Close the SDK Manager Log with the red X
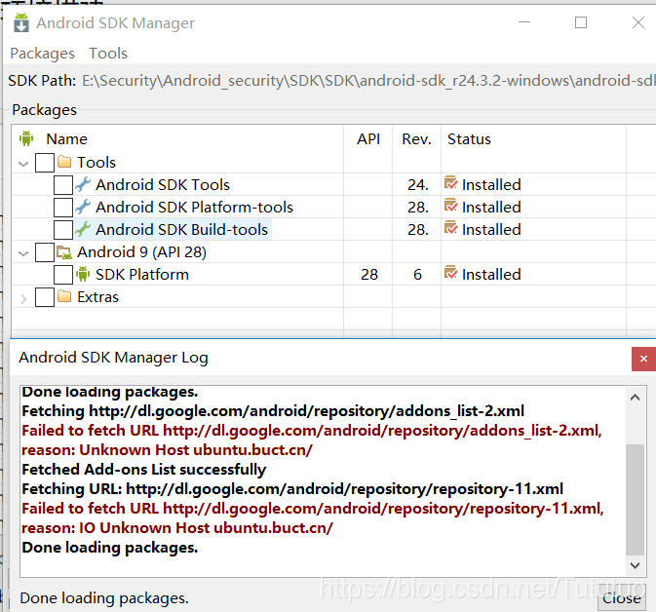Viewport: 656px width, 612px height. click(x=643, y=359)
